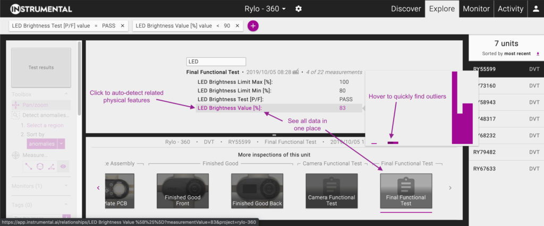Collapse the Toolbox section

pyautogui.click(x=65, y=94)
